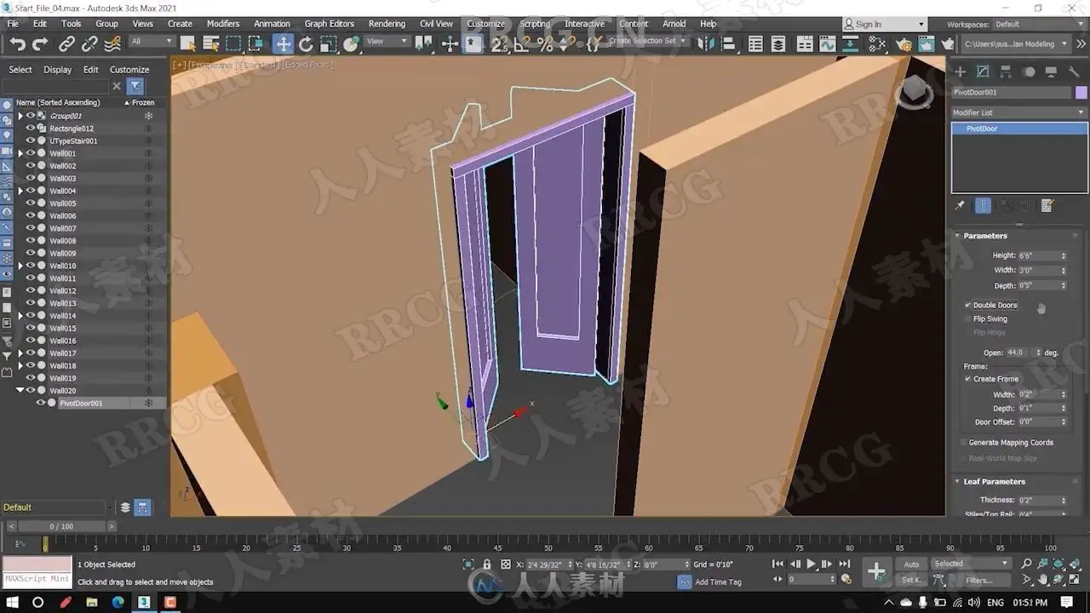This screenshot has height=613, width=1090.
Task: Choose the Select Object tool
Action: (x=188, y=44)
